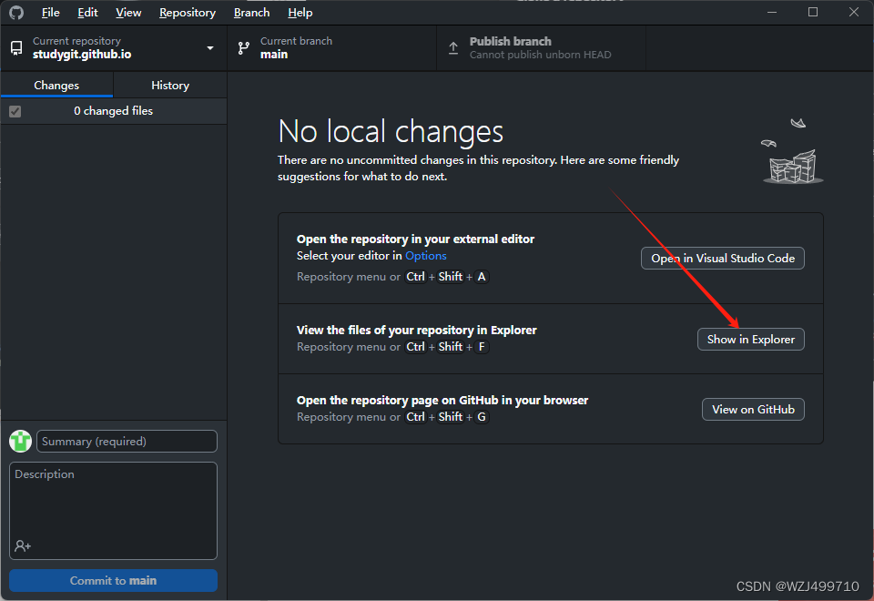Screen dimensions: 874x601
Task: Expand the Current repository dropdown arrow
Action: tap(210, 48)
